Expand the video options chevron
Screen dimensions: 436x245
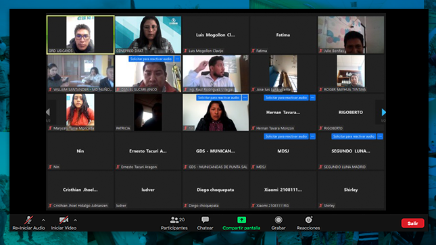pos(75,220)
